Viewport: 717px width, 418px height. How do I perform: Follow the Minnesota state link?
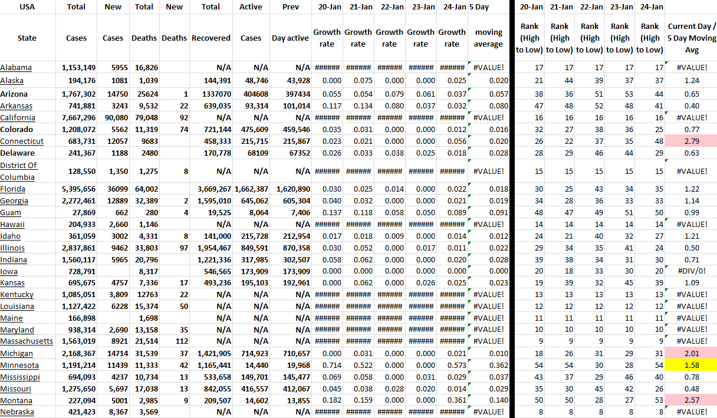[x=19, y=366]
